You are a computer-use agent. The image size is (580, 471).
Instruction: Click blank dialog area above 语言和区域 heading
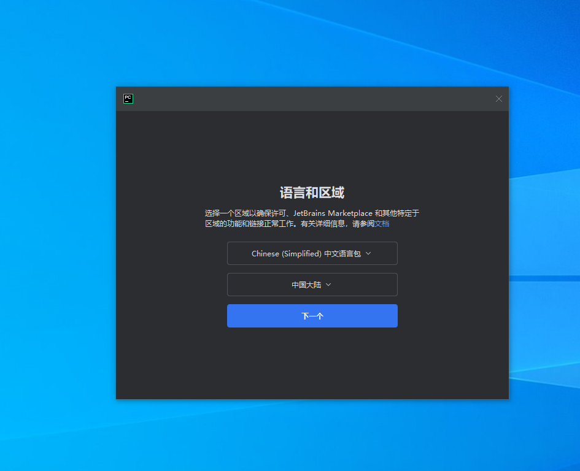click(312, 147)
